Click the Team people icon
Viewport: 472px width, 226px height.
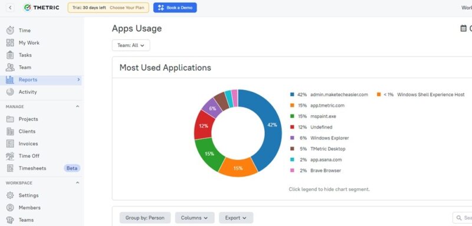[x=10, y=67]
